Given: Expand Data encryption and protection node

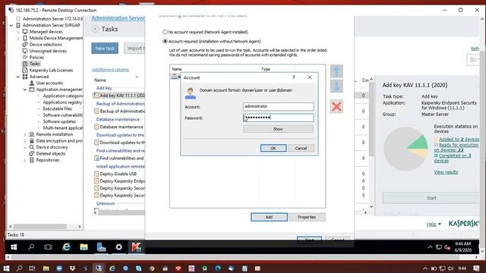Looking at the screenshot, I should click(x=25, y=141).
